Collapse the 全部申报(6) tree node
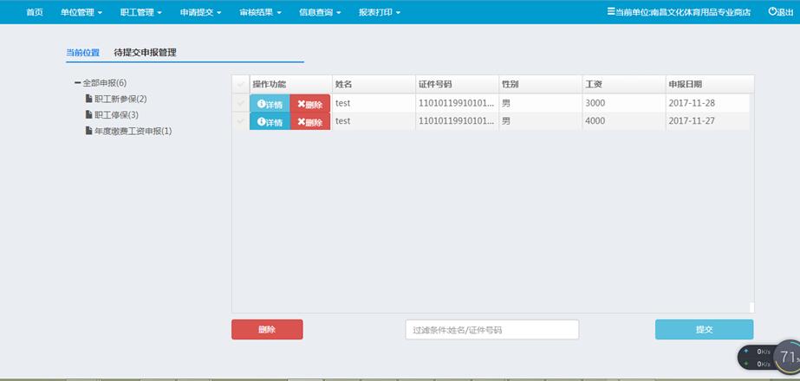This screenshot has width=800, height=381. (x=77, y=83)
